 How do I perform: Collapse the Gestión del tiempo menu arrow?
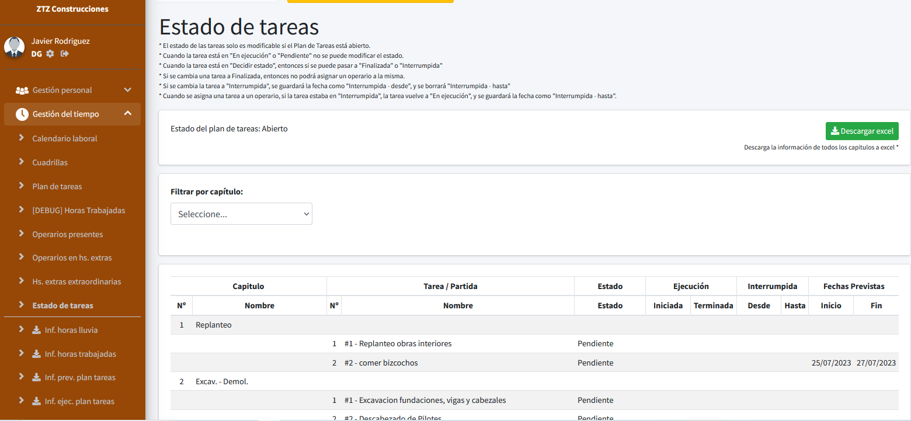128,114
